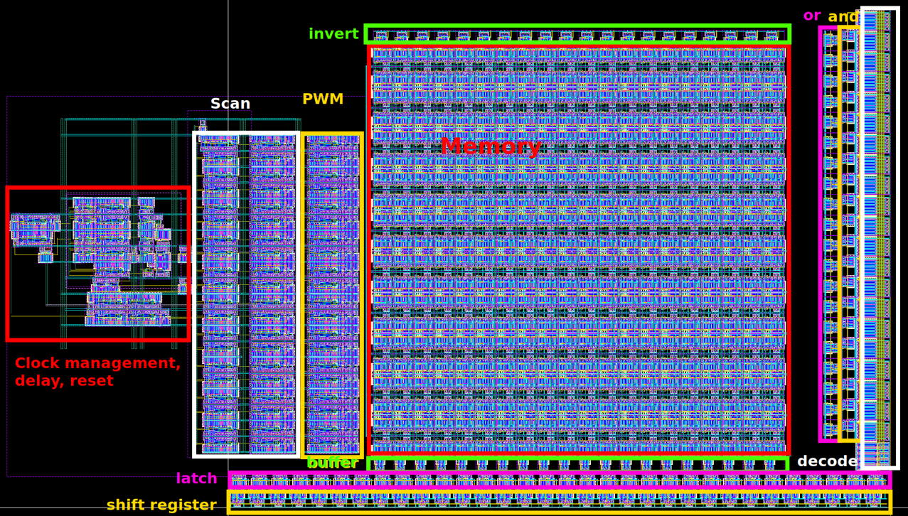
Task: Select the green invert block above memory
Action: point(577,34)
